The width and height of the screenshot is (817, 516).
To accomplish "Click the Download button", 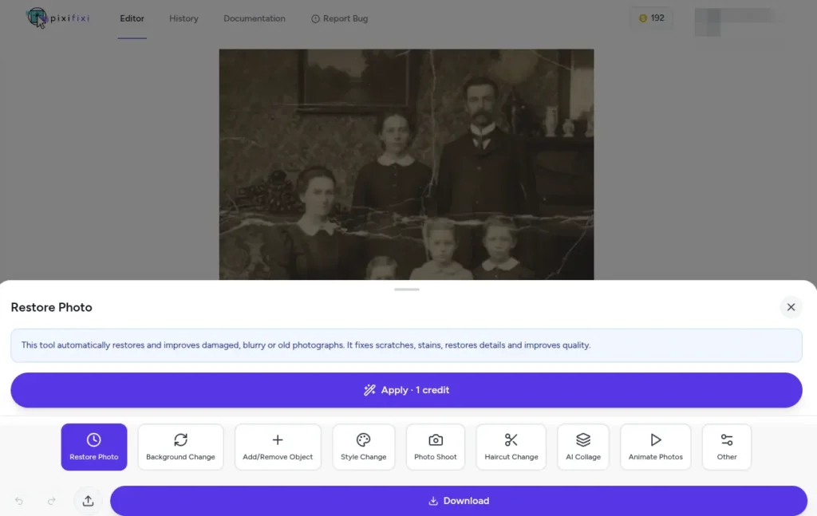I will click(x=459, y=501).
